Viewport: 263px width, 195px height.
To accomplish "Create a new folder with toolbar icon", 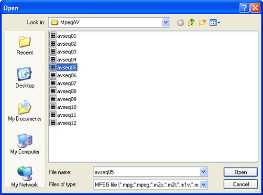I will pos(202,22).
